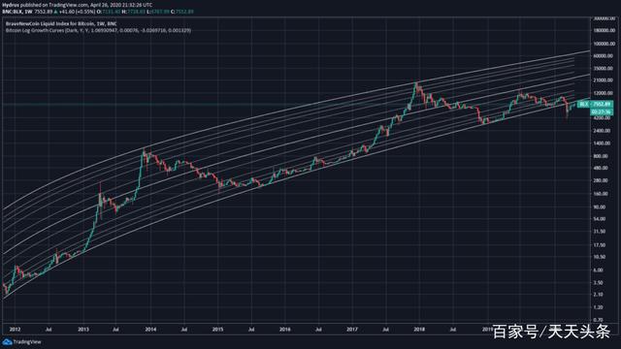Click the BraveNewCoin Liquid Index for Bitcoin title

60,23
